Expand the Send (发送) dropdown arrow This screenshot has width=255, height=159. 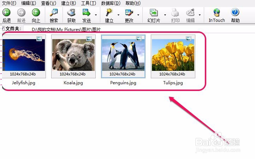click(96, 15)
